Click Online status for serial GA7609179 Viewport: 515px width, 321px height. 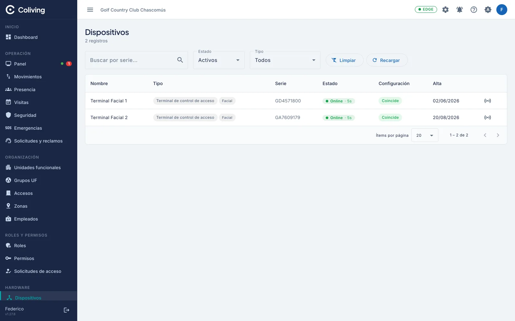coord(339,118)
